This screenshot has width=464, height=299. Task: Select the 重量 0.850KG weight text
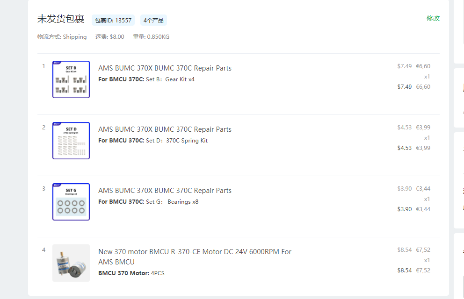pos(151,37)
